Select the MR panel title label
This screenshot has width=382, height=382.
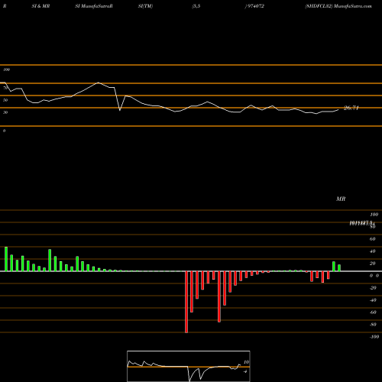[341, 199]
